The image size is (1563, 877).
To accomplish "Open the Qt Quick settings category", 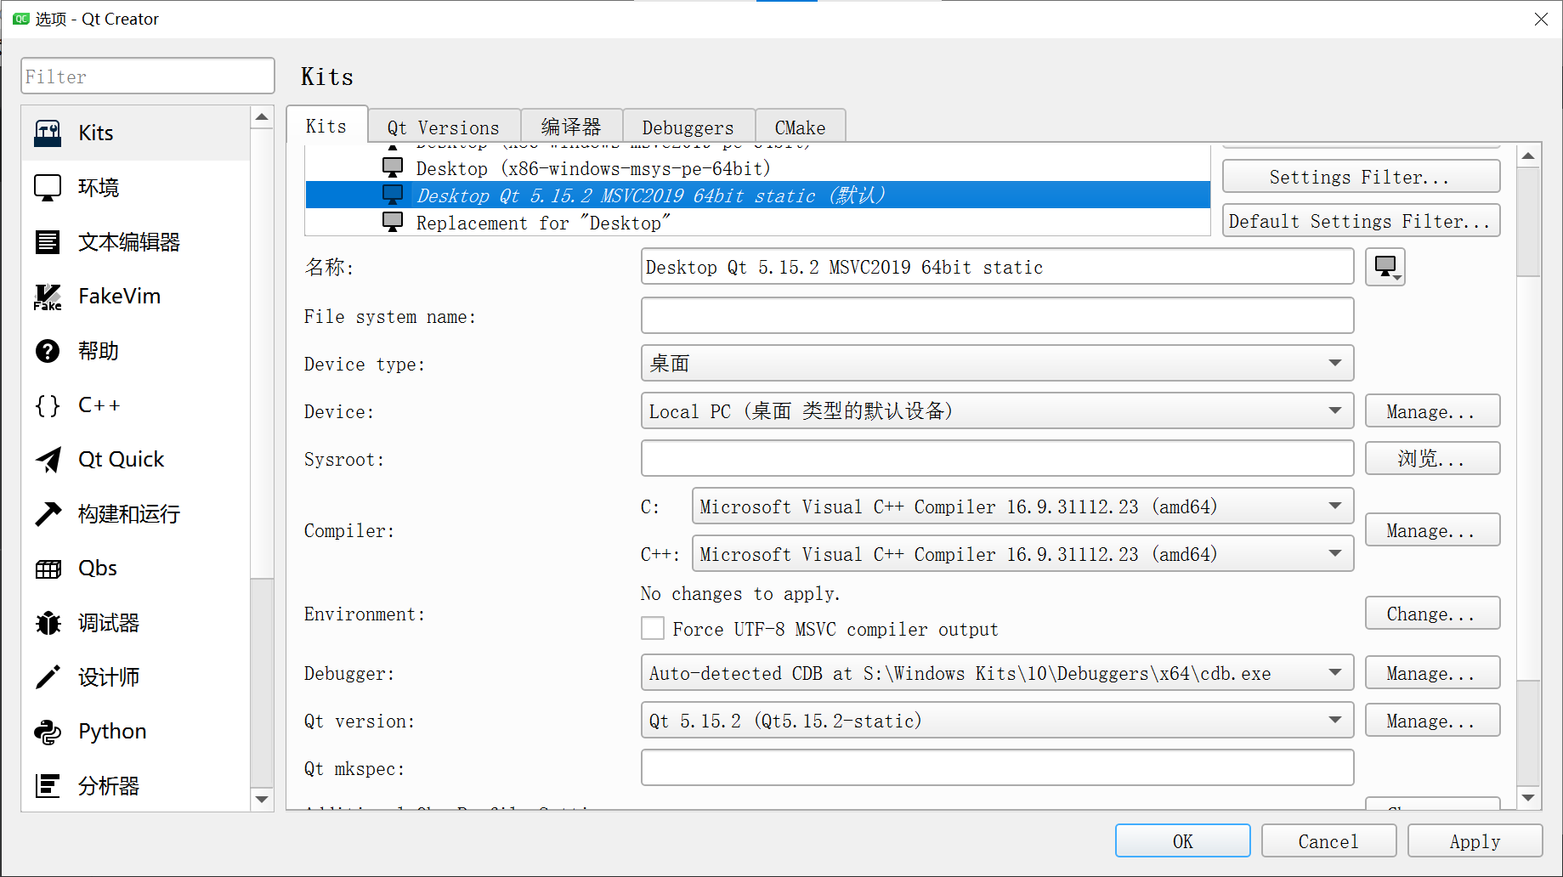I will tap(136, 460).
